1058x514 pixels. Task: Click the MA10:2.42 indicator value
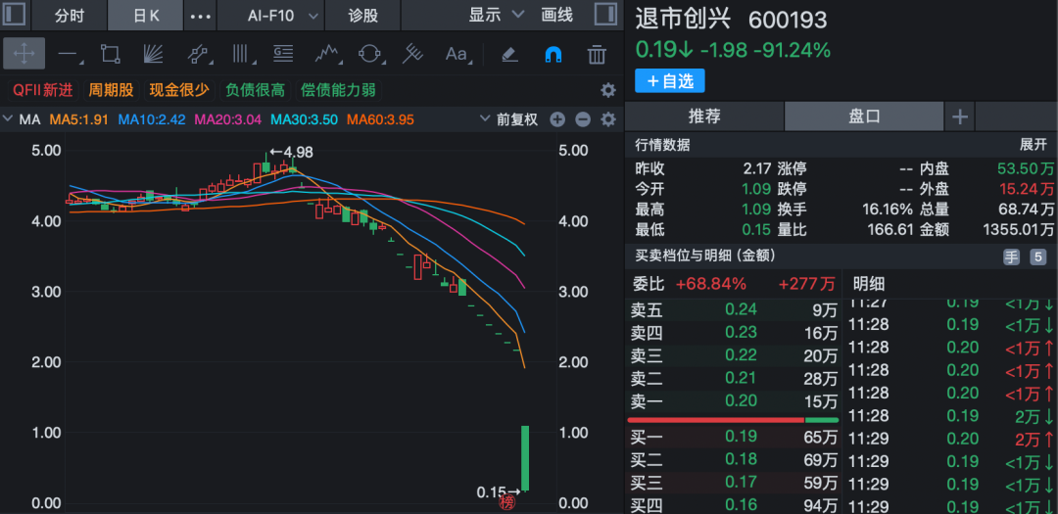(152, 120)
